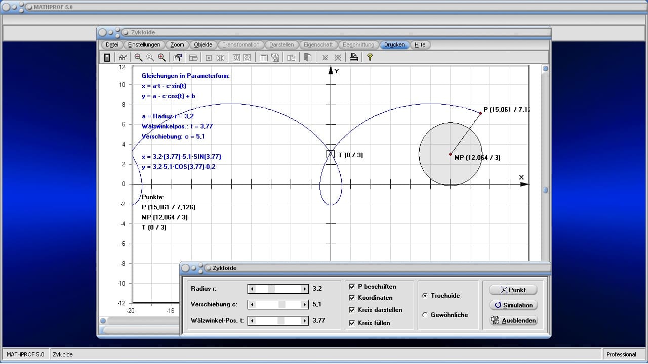Screen dimensions: 648x364
Task: Open the Hilfe menu
Action: [x=420, y=44]
